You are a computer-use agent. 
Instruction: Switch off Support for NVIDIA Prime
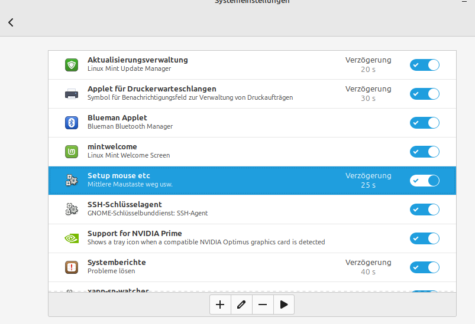click(x=425, y=238)
